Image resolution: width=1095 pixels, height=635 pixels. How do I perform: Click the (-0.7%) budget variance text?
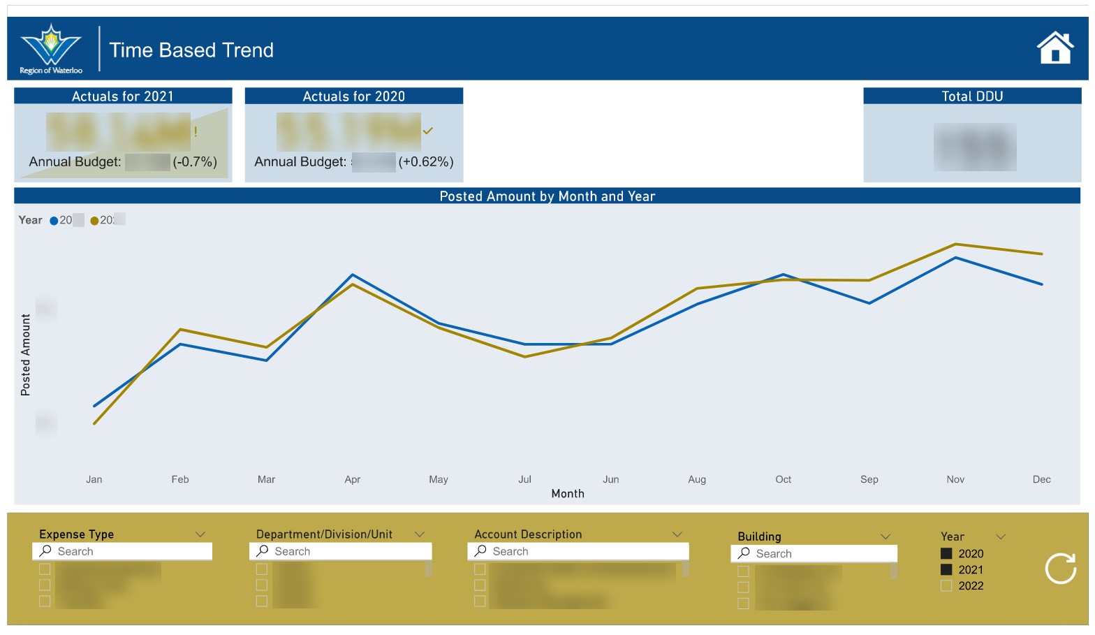(195, 162)
